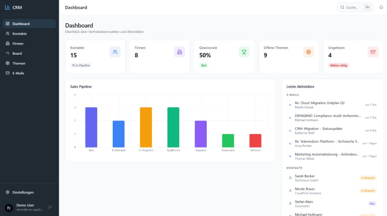Open the Board page
This screenshot has height=216, width=387.
[x=17, y=53]
